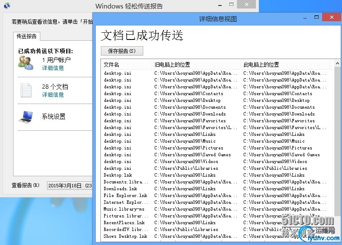The height and width of the screenshot is (245, 342).
Task: Click Windows Easy Transfer title bar icon
Action: [x=7, y=6]
